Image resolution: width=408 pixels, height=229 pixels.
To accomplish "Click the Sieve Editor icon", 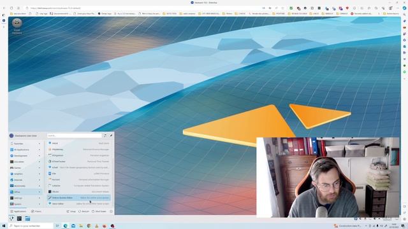I will pyautogui.click(x=50, y=204).
